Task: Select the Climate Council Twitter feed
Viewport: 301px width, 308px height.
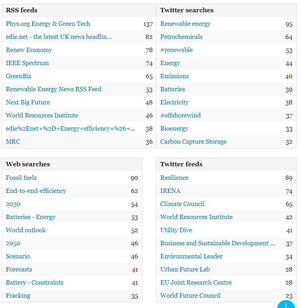Action: (x=182, y=204)
